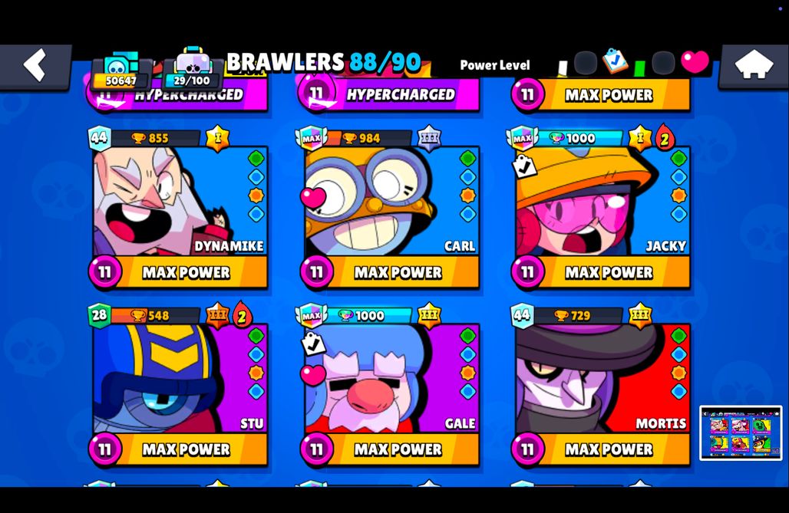This screenshot has width=789, height=513.
Task: Click Stu's MAX POWER bar
Action: pos(178,449)
